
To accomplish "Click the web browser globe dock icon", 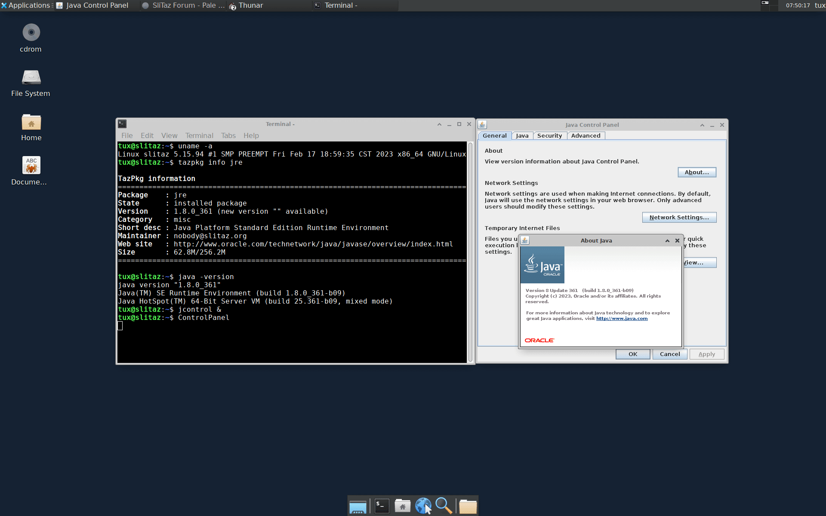I will (423, 506).
